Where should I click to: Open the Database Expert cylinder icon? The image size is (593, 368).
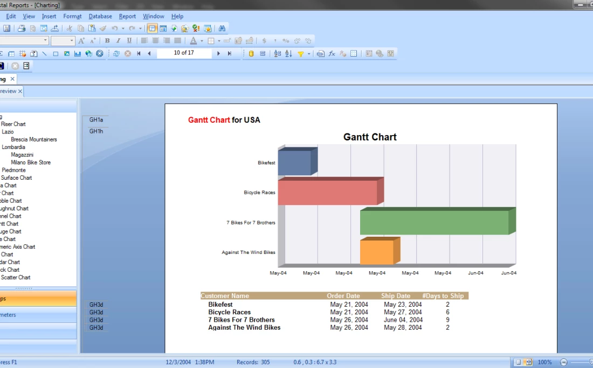tap(251, 54)
